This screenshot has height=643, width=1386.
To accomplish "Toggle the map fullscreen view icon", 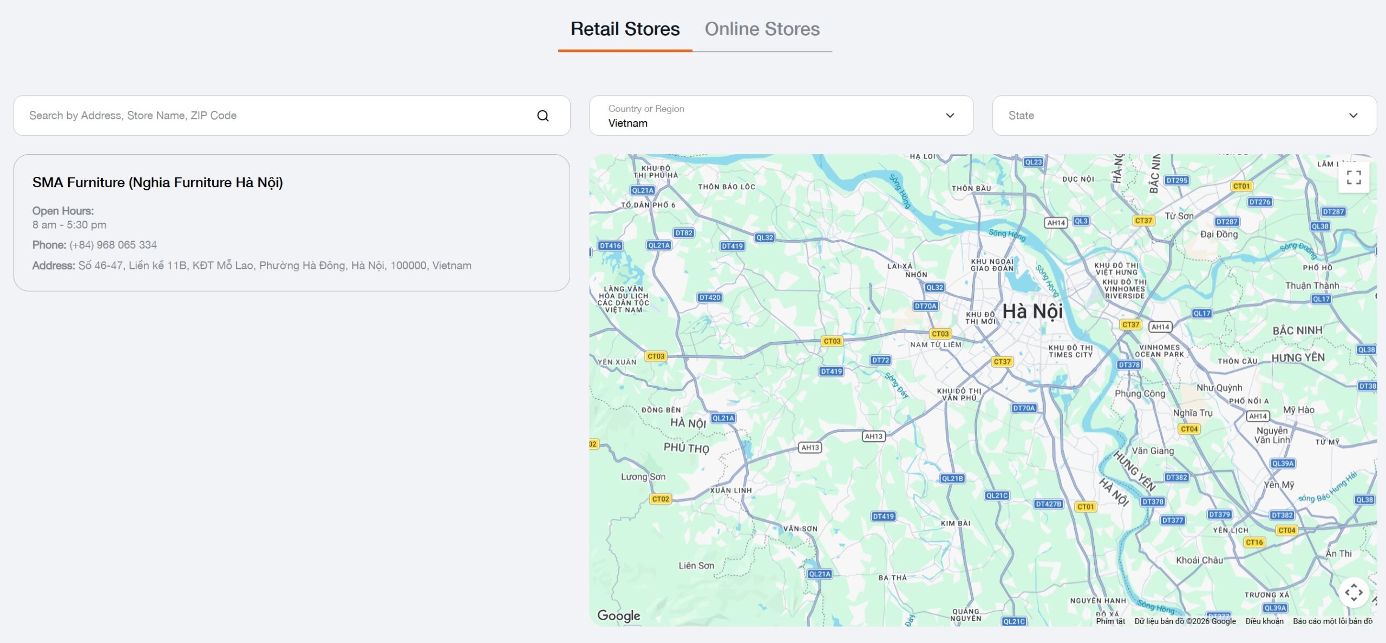I will pos(1354,177).
